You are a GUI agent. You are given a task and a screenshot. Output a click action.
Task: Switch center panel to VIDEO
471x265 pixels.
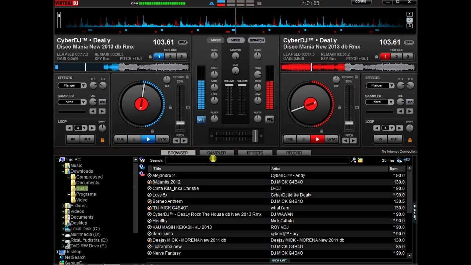[236, 40]
